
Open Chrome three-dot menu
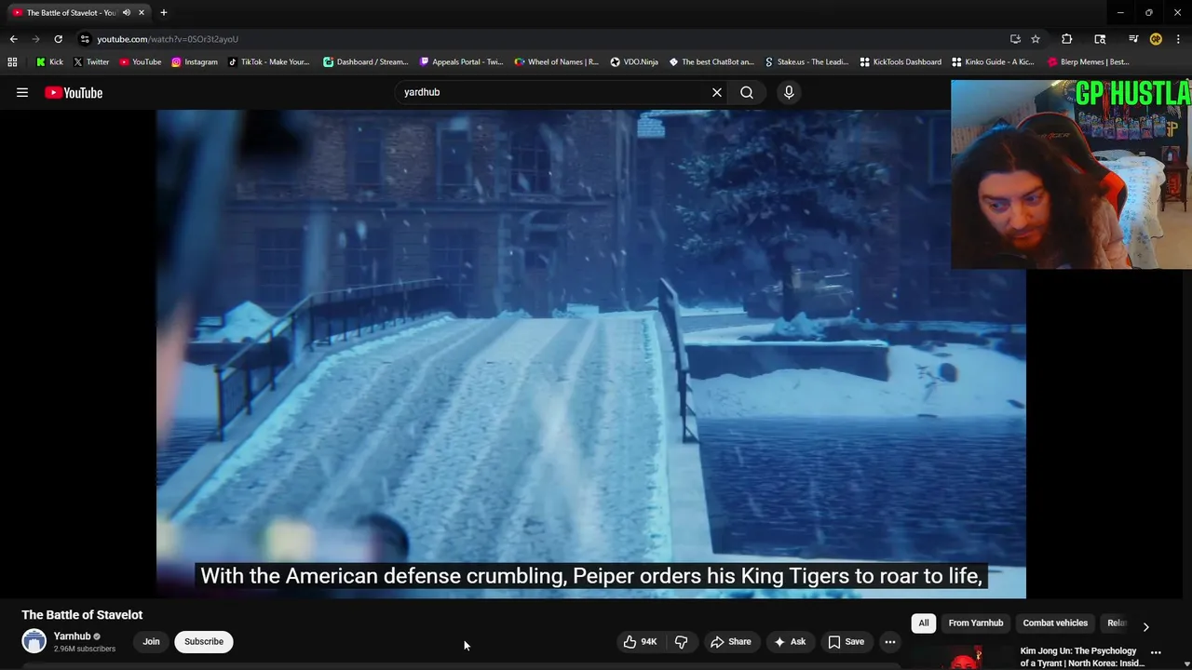(x=1178, y=39)
